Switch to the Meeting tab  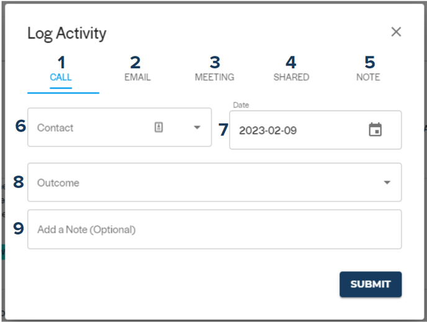click(214, 78)
